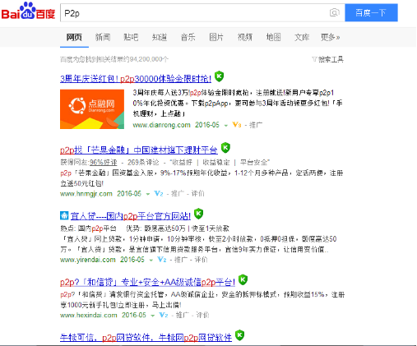This screenshot has height=346, width=417.
Task: Switch to the 音乐 tab
Action: click(188, 37)
